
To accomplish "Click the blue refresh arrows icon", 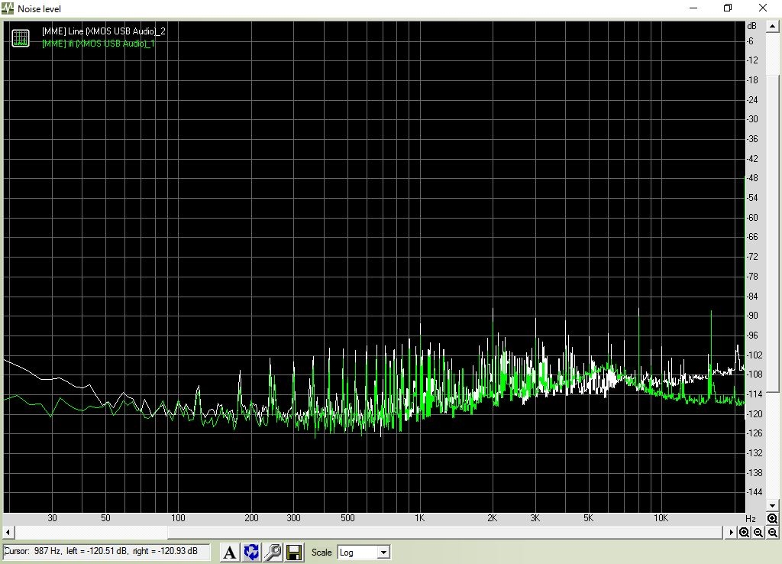I will pyautogui.click(x=251, y=552).
